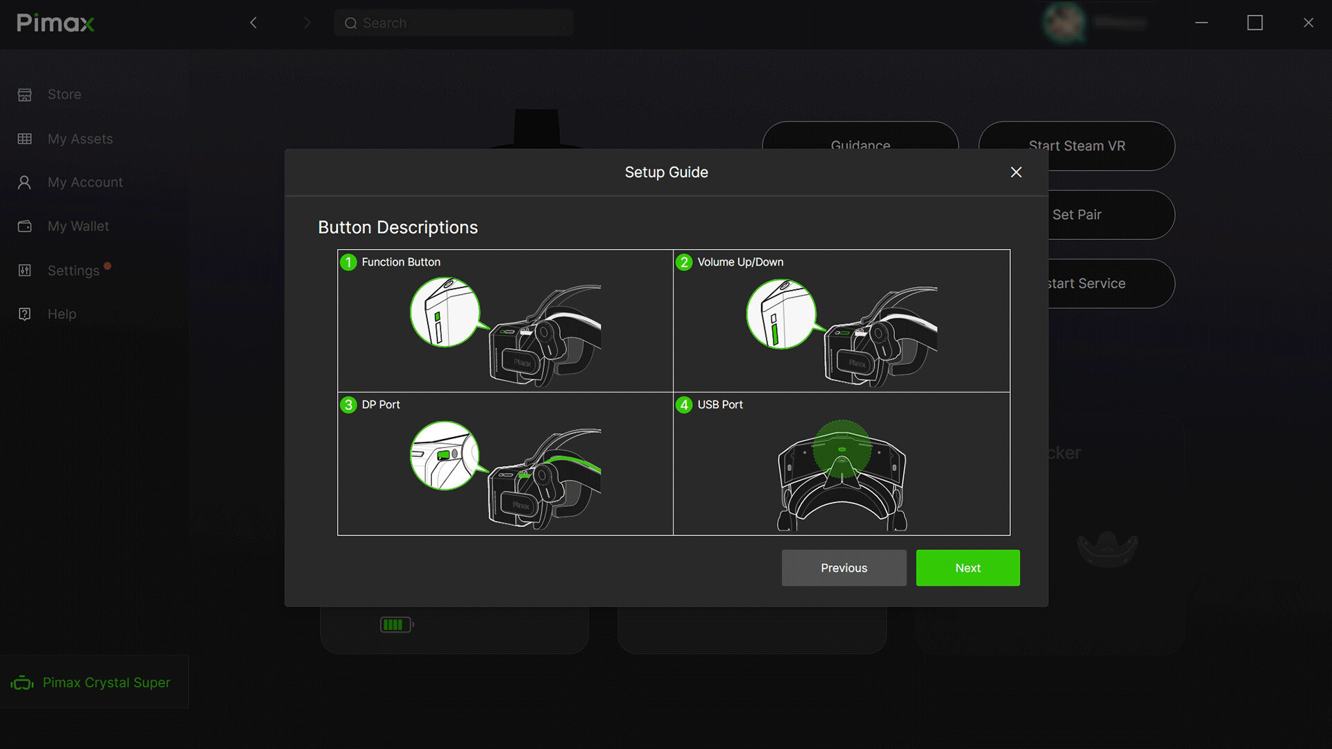The height and width of the screenshot is (749, 1332).
Task: Click the back navigation arrow
Action: 253,22
